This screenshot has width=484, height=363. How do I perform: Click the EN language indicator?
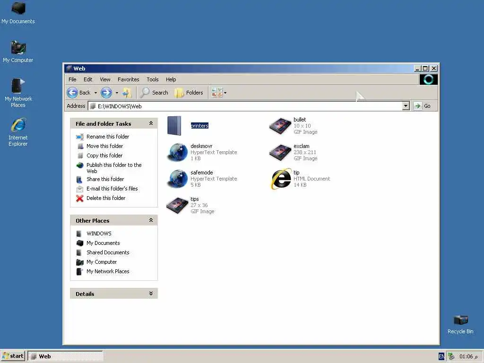(x=442, y=356)
